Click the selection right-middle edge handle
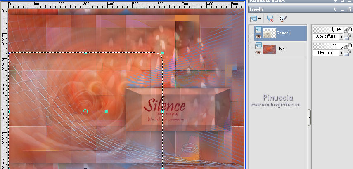The image size is (353, 169). pos(163,111)
